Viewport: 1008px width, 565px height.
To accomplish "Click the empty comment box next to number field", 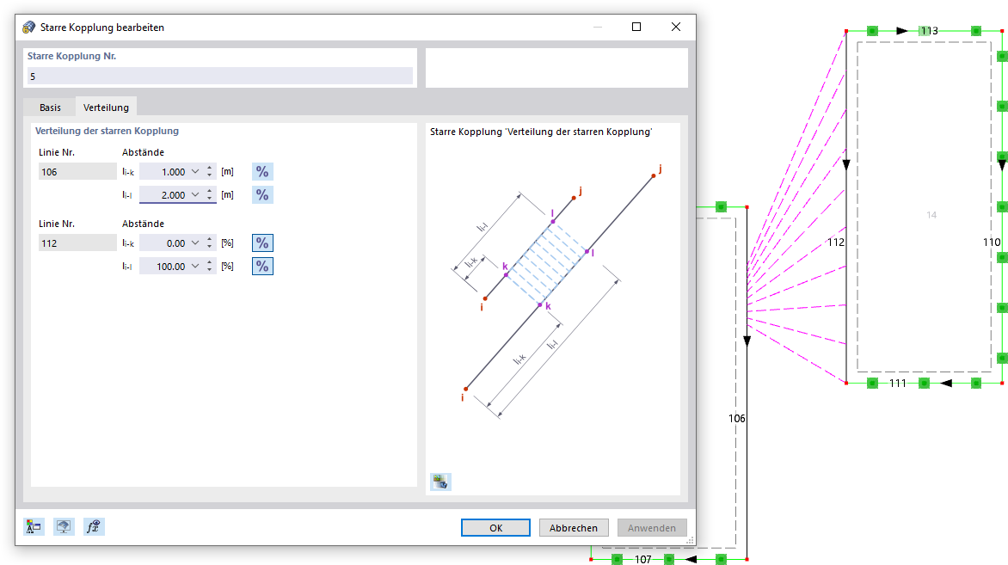I will point(556,67).
